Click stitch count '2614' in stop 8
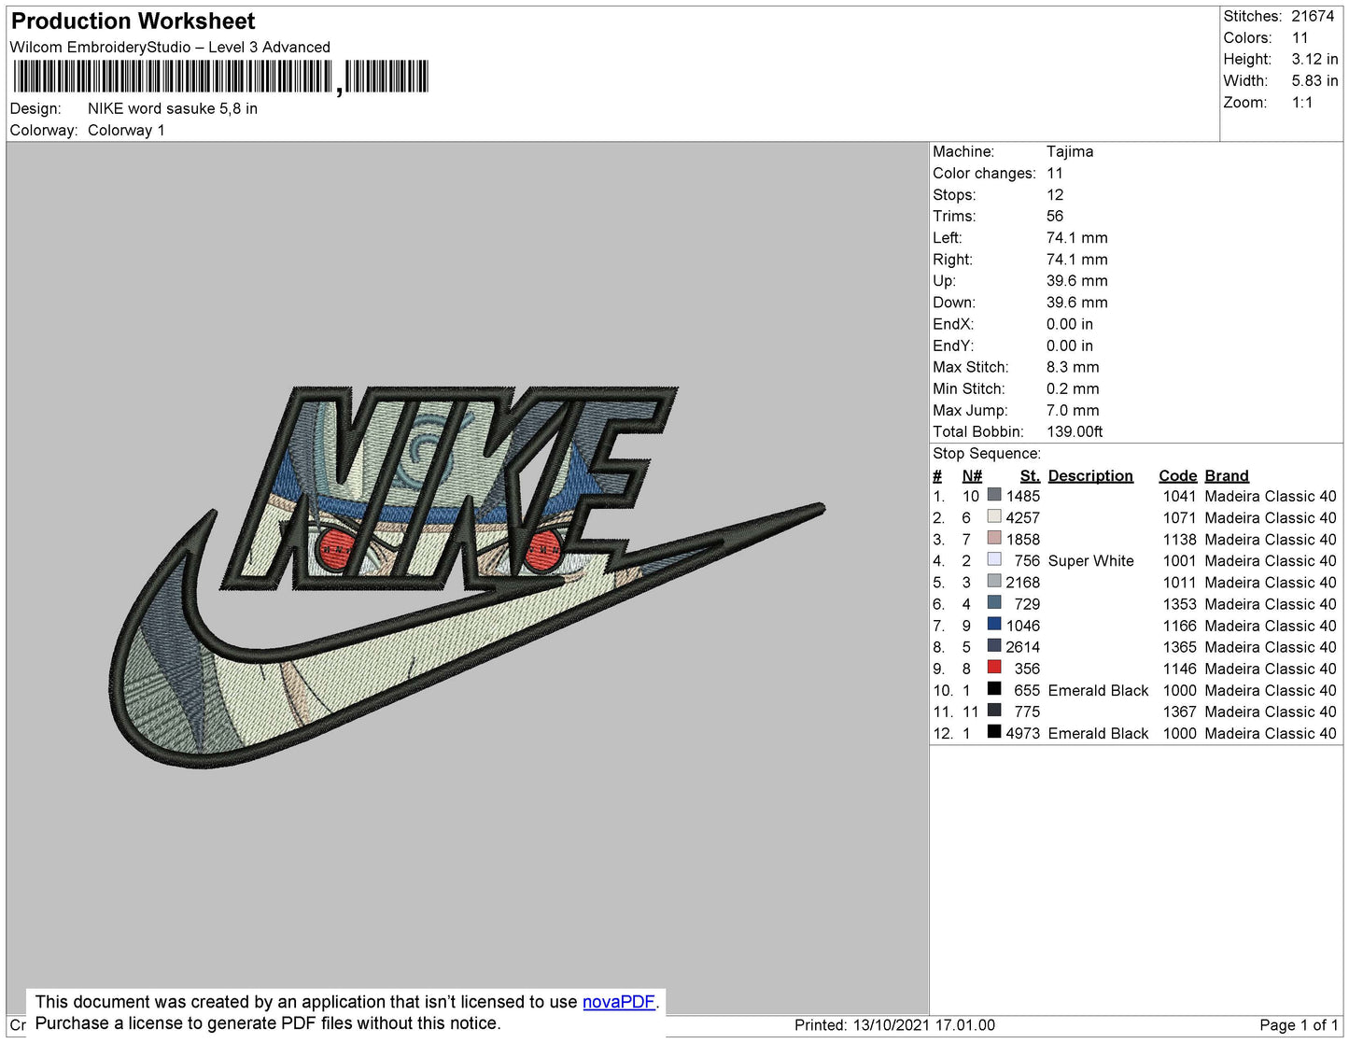 pos(1022,647)
